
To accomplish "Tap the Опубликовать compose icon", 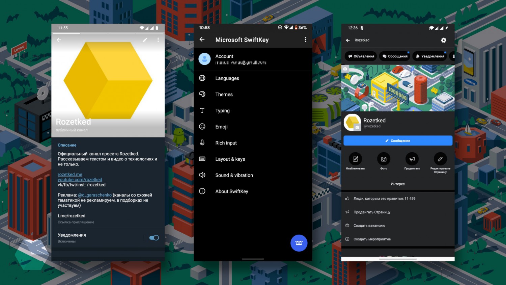I will point(356,159).
